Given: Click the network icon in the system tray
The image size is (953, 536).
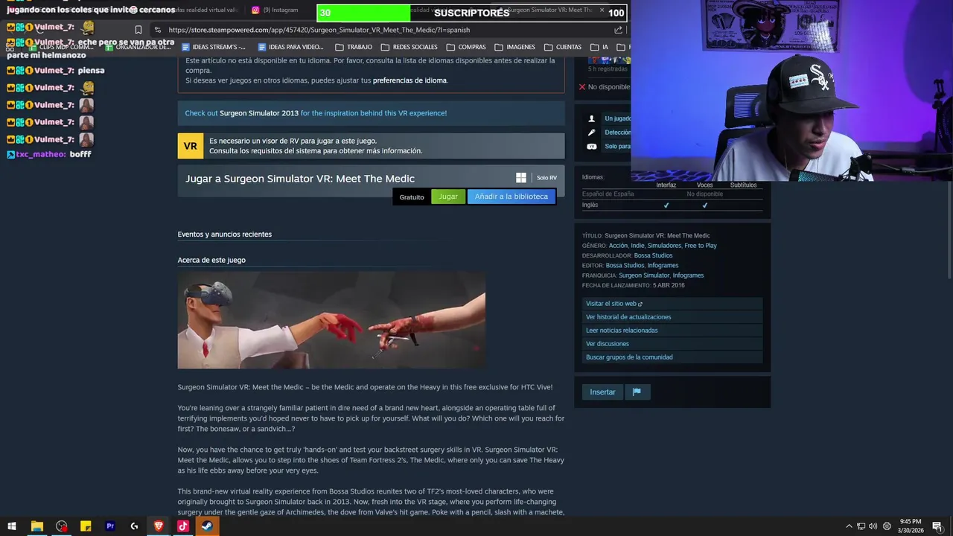Looking at the screenshot, I should click(x=861, y=526).
